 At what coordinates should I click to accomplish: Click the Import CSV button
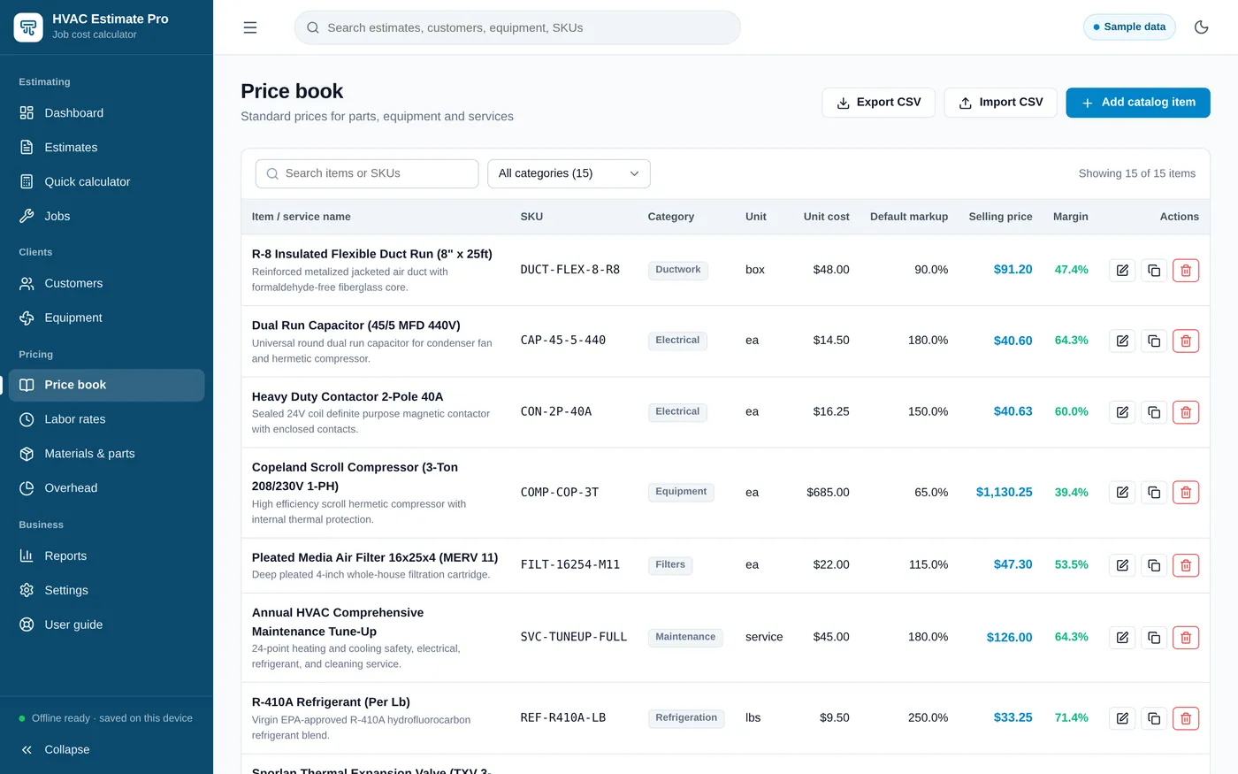coord(1000,103)
